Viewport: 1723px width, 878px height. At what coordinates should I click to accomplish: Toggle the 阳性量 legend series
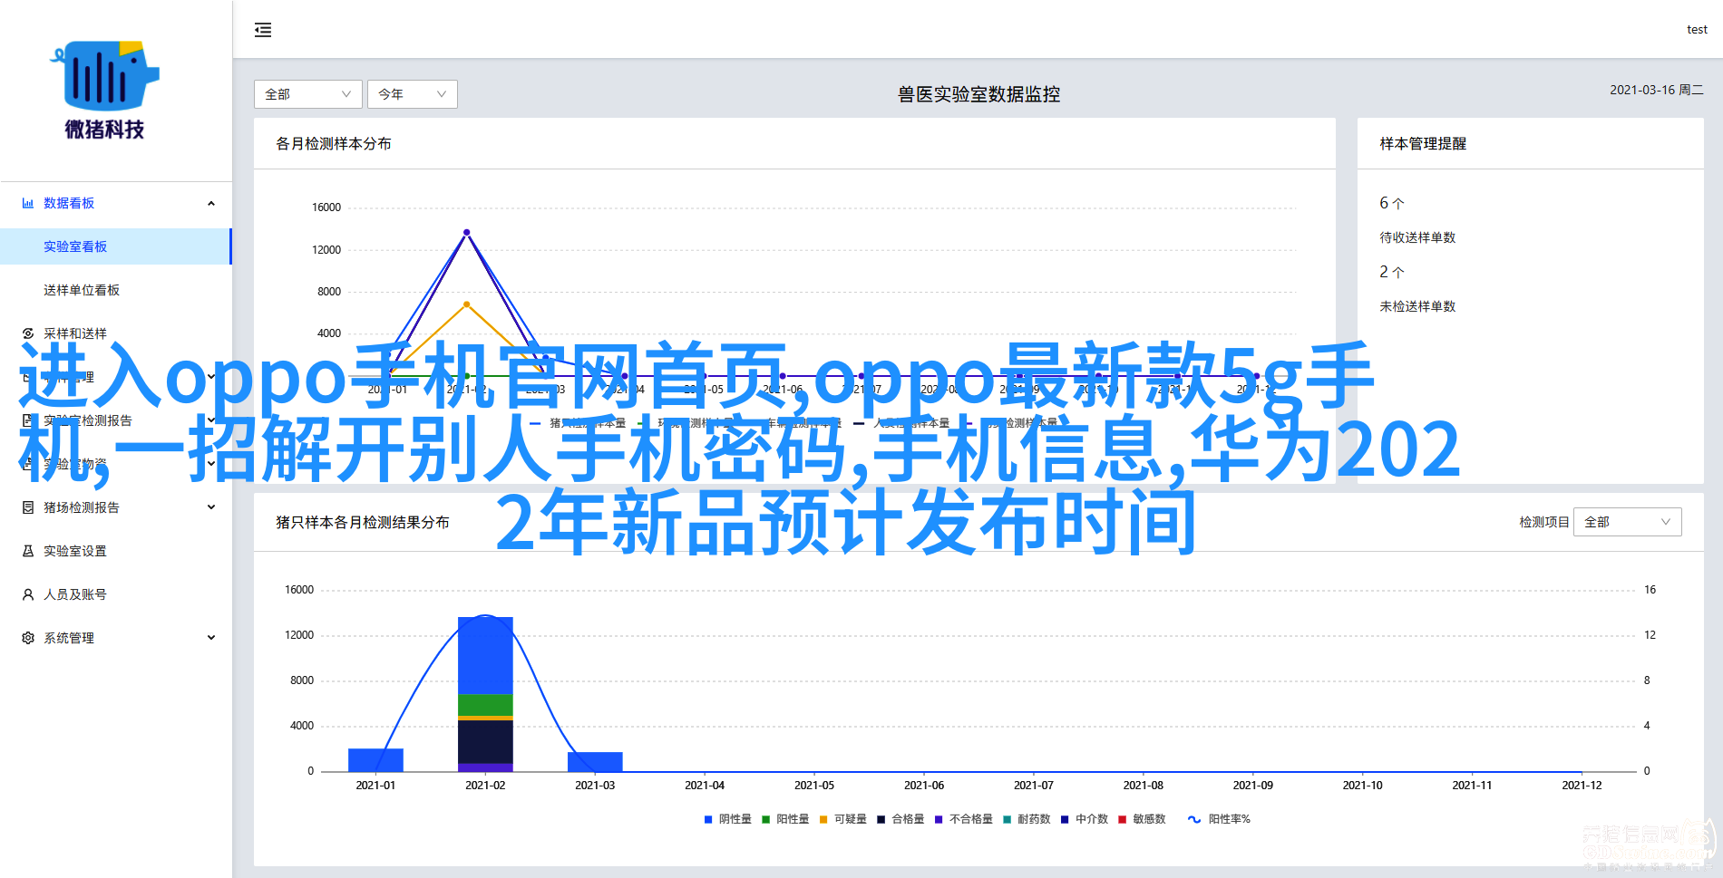click(785, 819)
